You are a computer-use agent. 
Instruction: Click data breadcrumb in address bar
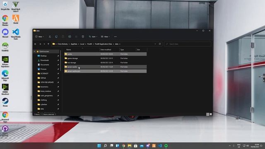pyautogui.click(x=117, y=44)
